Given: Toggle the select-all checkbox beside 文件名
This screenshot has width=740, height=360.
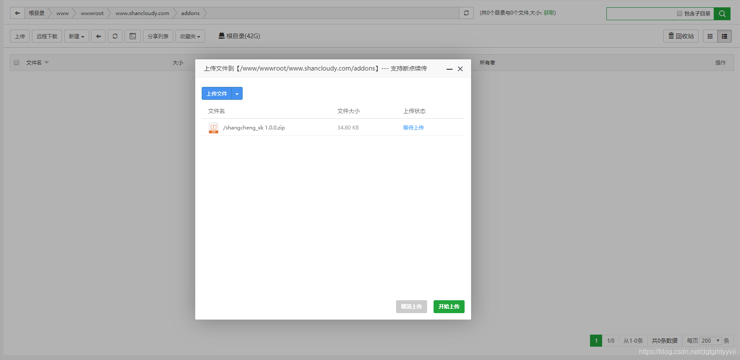Looking at the screenshot, I should (16, 62).
